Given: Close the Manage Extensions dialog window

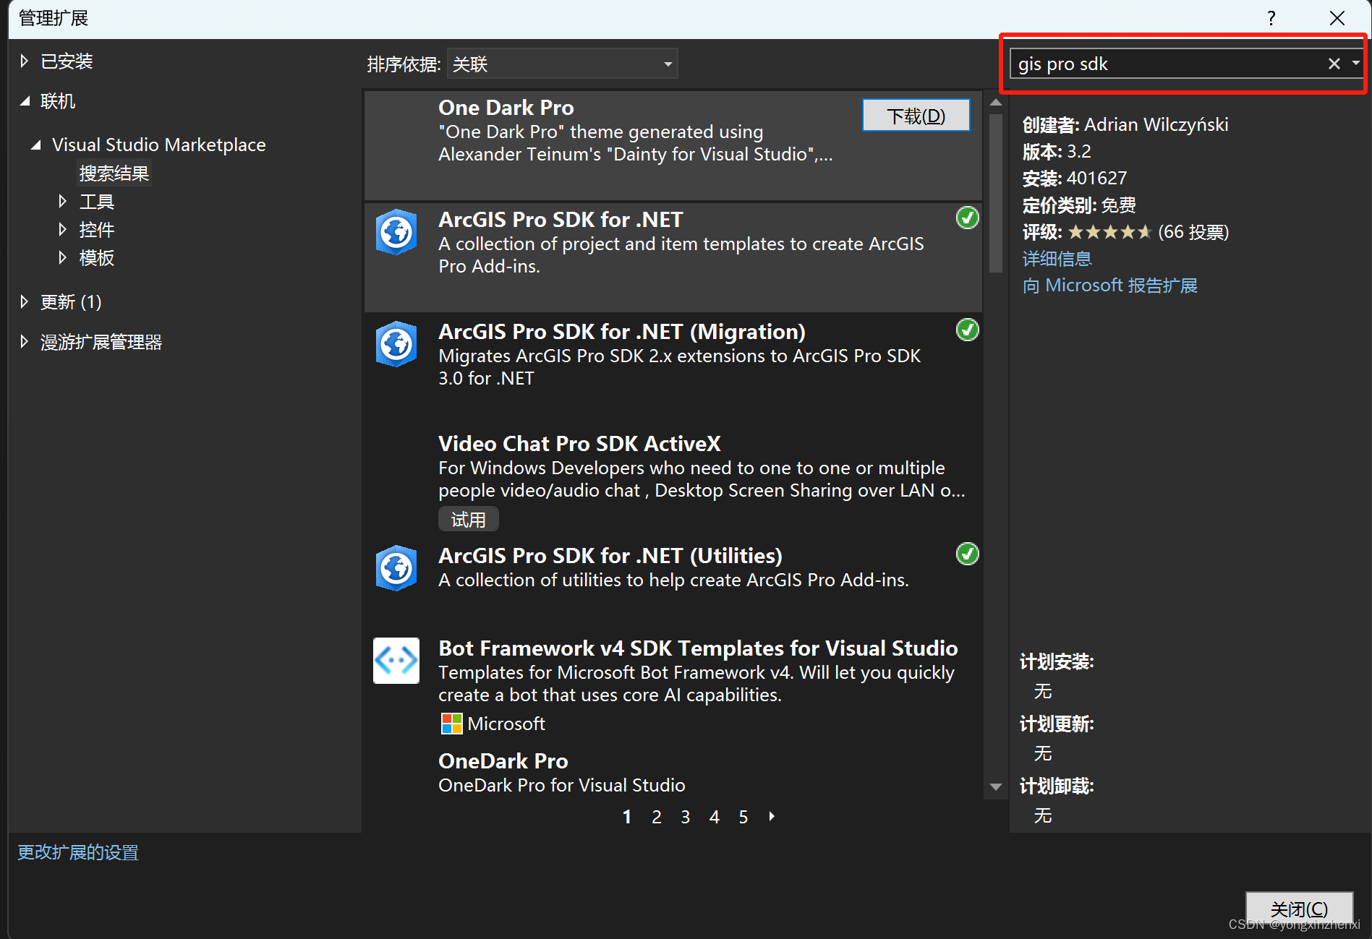Looking at the screenshot, I should tap(1337, 18).
